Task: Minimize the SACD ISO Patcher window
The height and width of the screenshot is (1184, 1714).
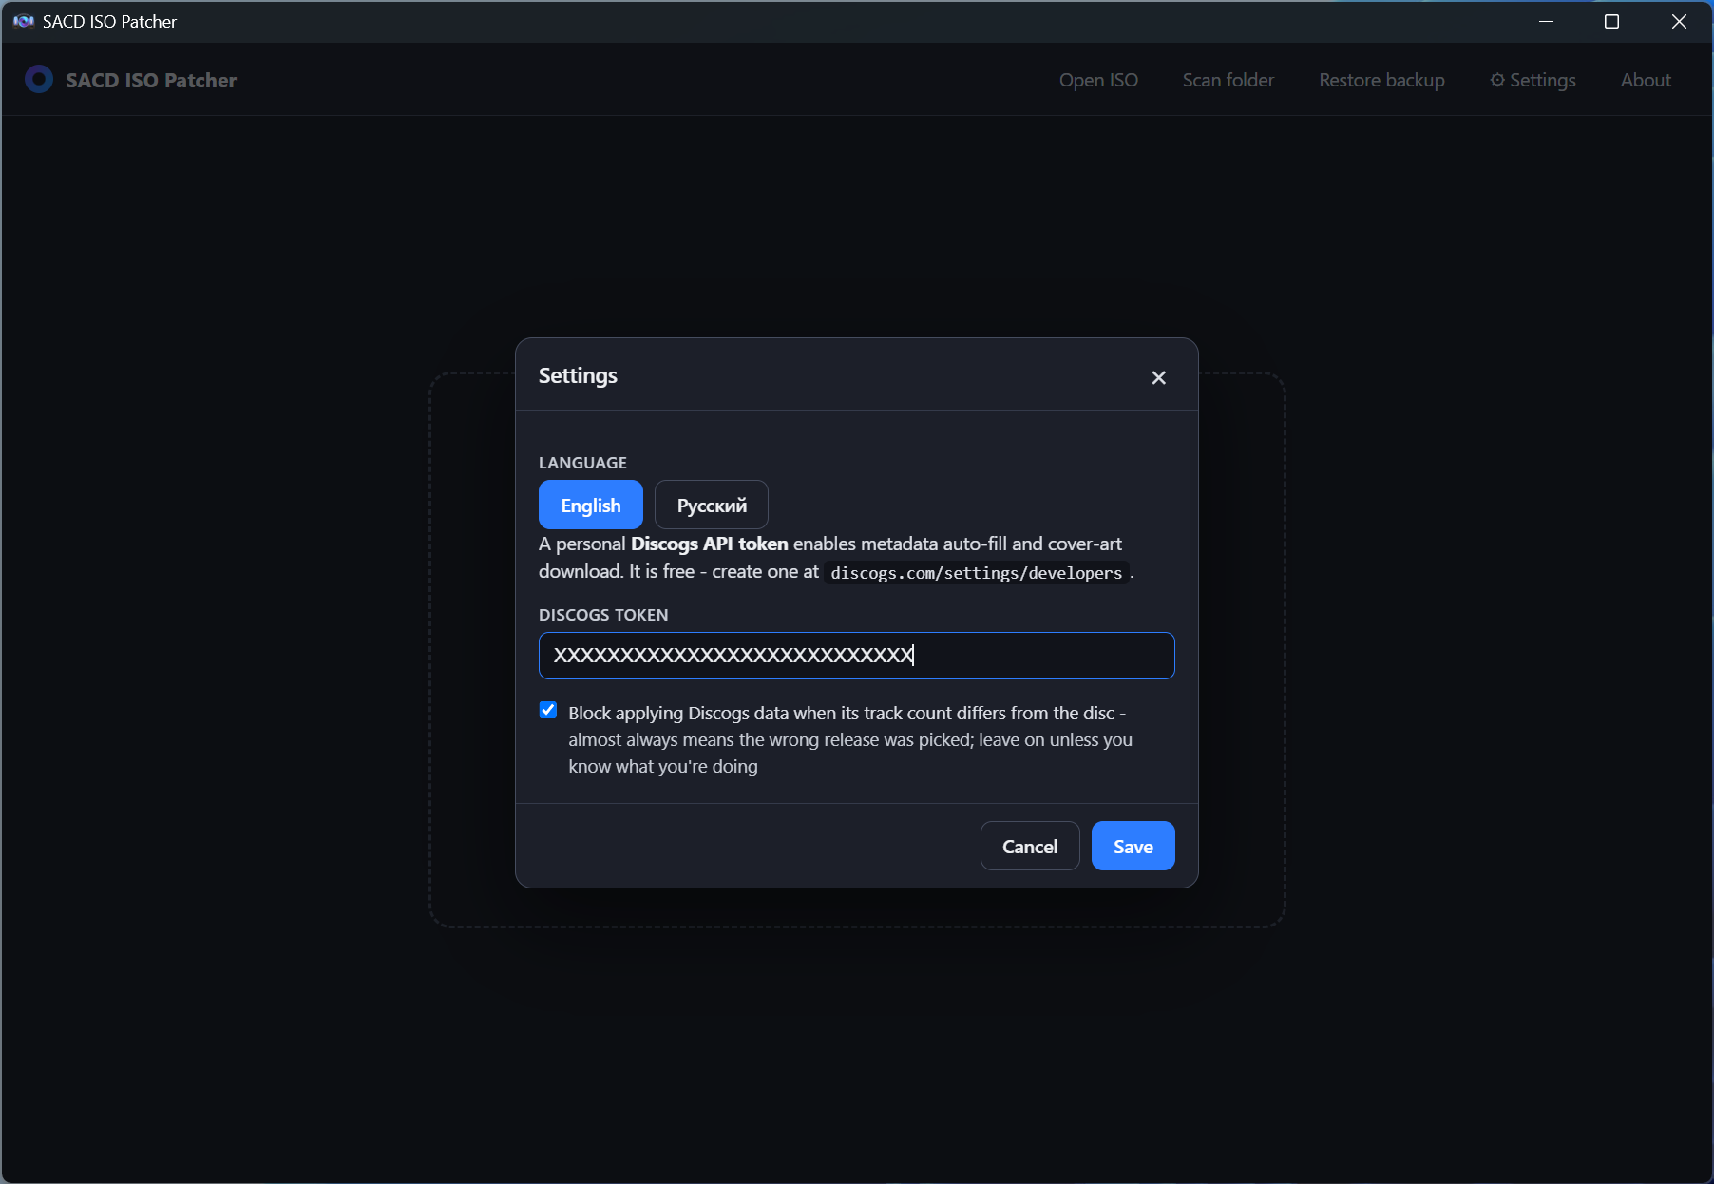Action: click(1546, 21)
